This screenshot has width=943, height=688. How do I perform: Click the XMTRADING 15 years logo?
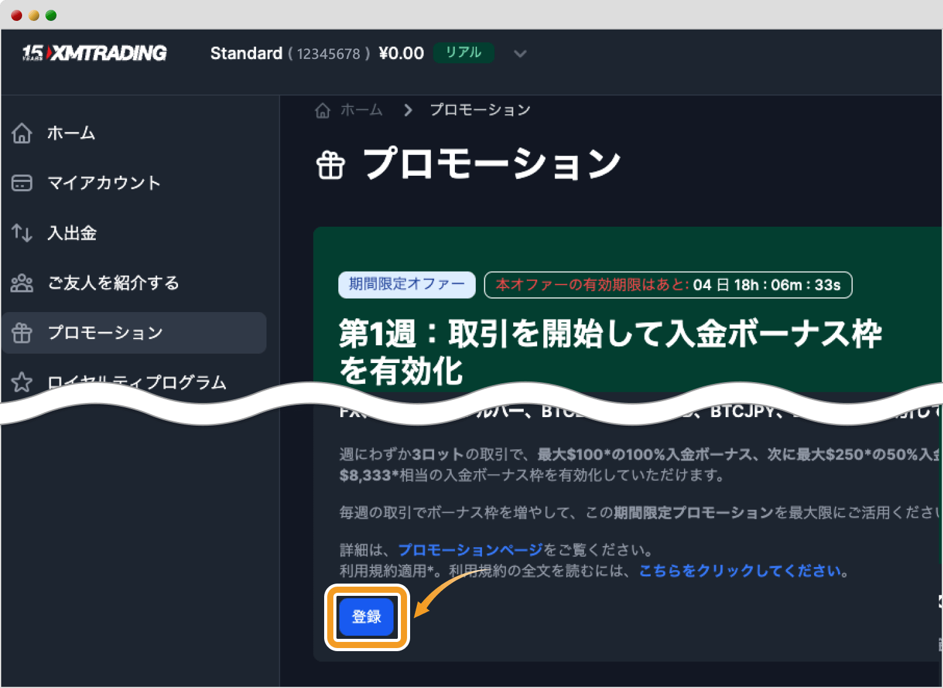coord(92,53)
